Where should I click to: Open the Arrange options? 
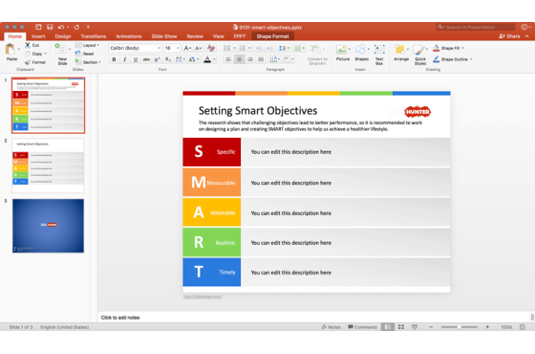click(401, 53)
